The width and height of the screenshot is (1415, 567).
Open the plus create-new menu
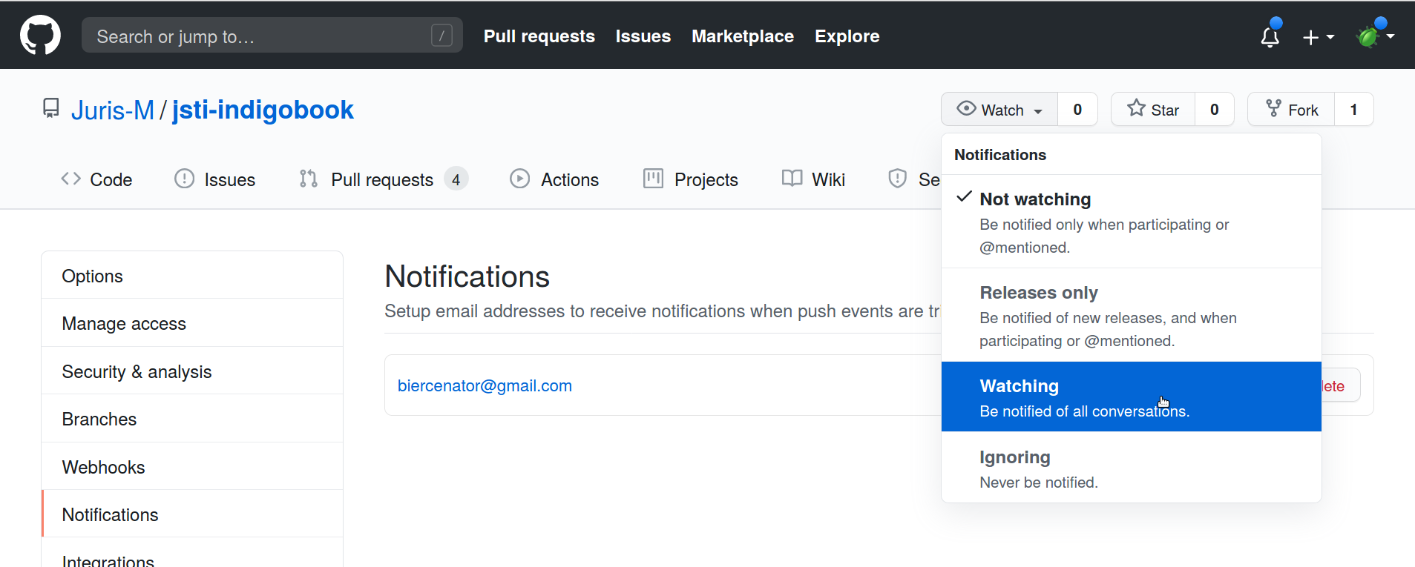pos(1319,36)
